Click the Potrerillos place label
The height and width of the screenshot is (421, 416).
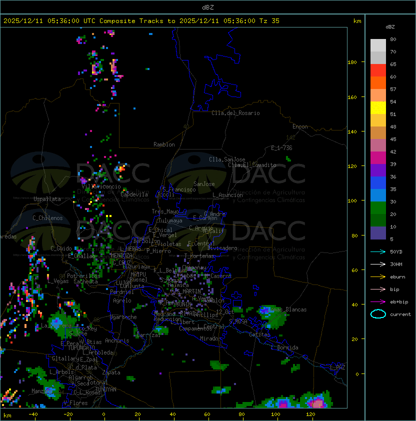83,276
